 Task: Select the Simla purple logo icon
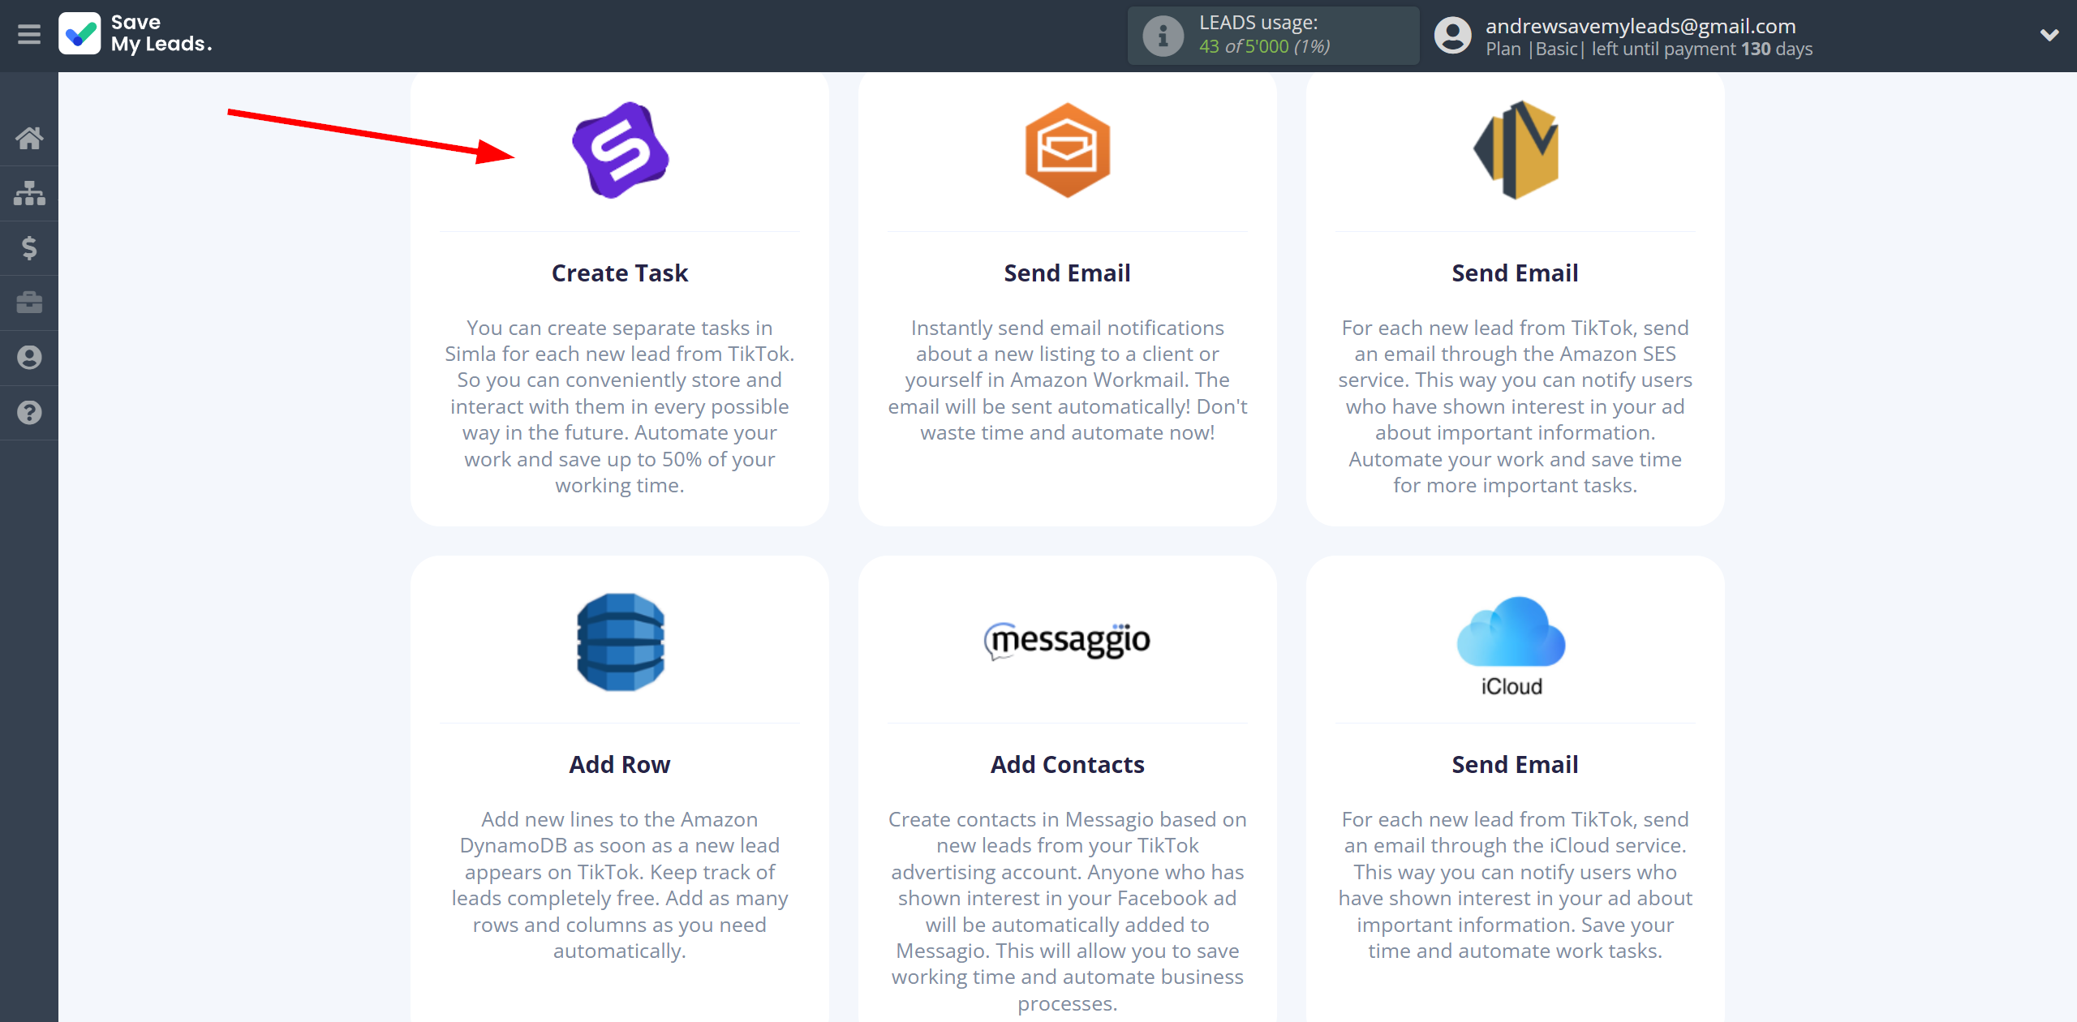[x=620, y=150]
